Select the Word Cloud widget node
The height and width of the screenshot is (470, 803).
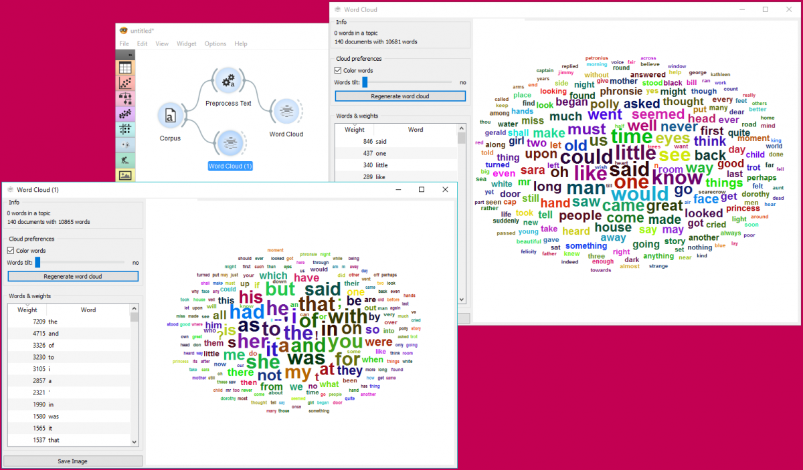(x=286, y=111)
